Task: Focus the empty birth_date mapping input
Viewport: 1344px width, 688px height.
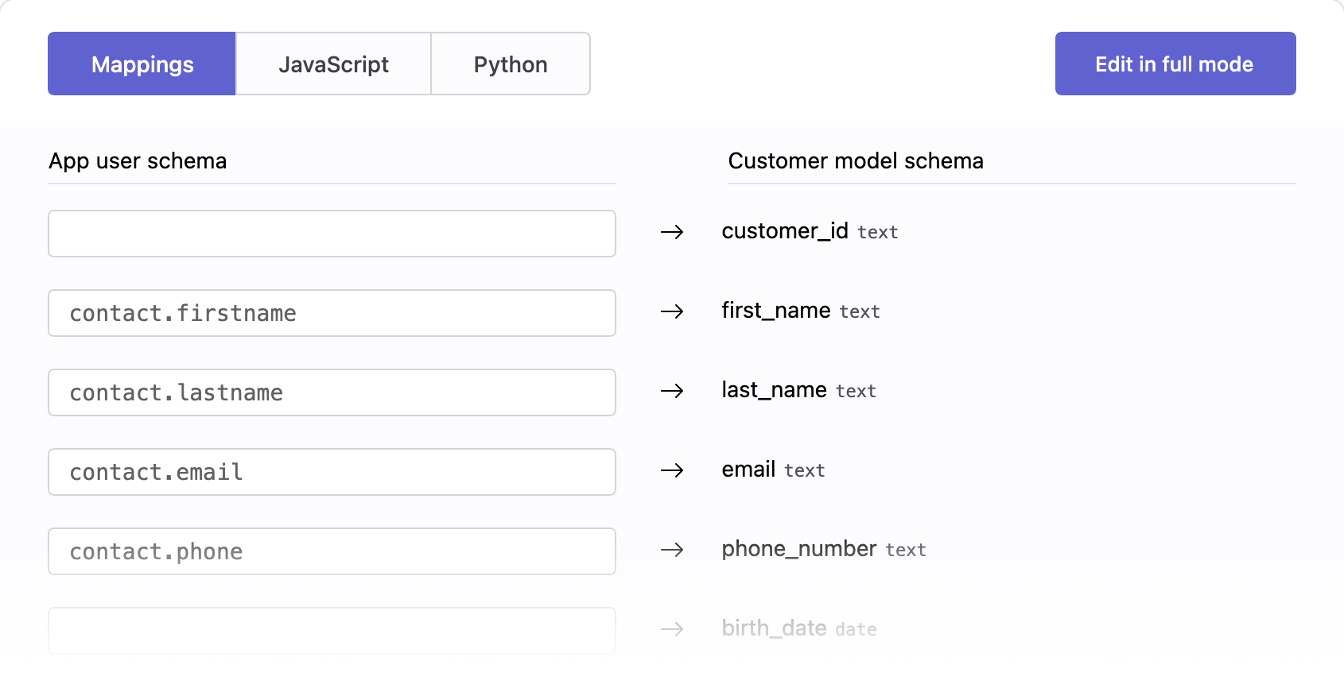Action: 332,630
